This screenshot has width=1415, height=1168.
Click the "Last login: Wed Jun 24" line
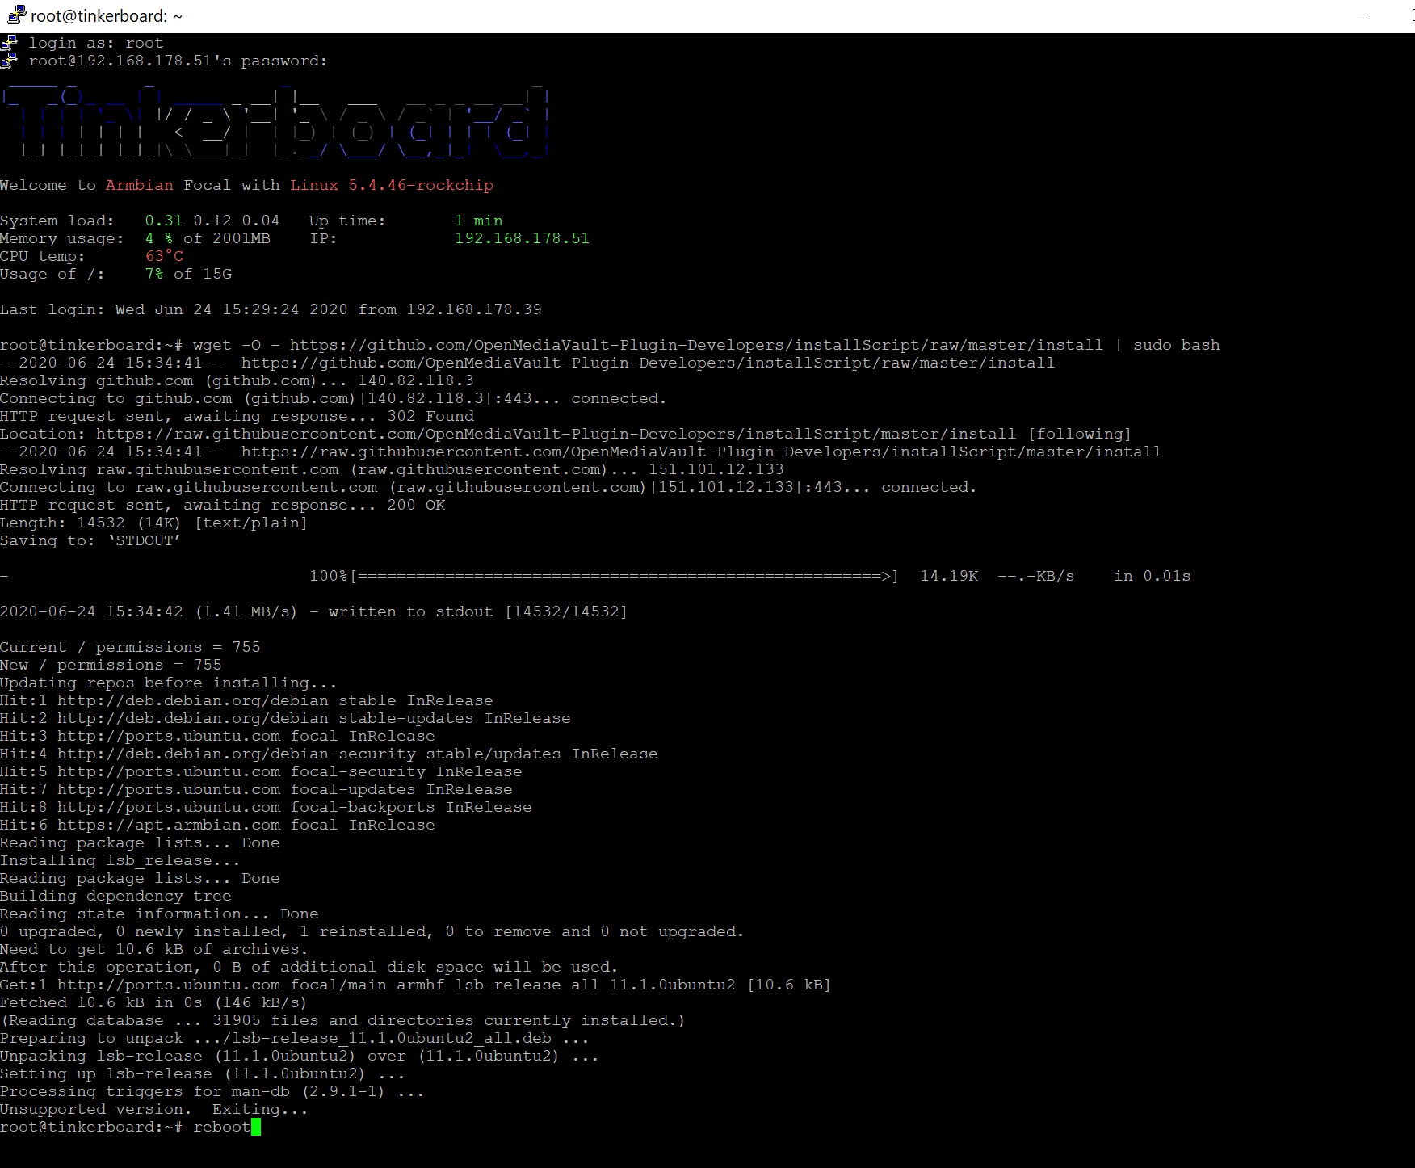tap(271, 309)
